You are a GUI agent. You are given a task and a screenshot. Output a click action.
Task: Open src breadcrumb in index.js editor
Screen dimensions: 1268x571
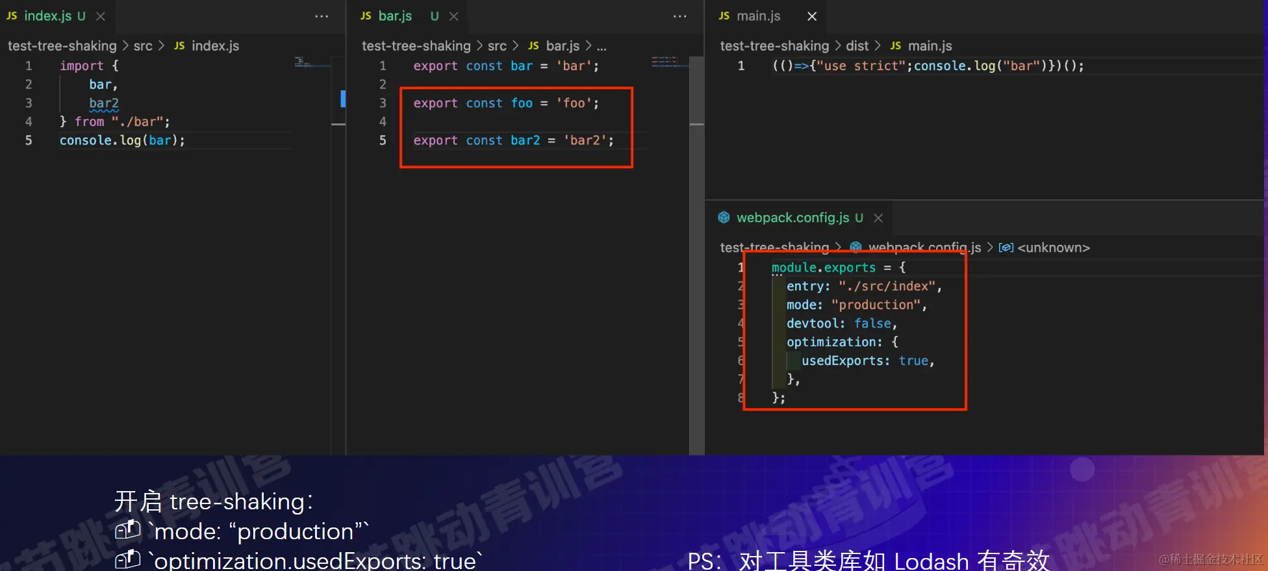click(x=143, y=46)
